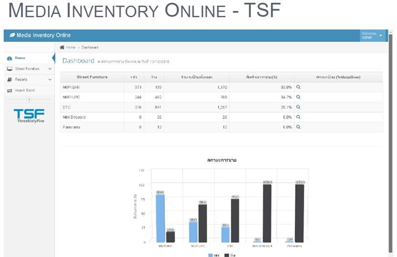Click the dark Mini Billboard bar in the chart
The image size is (397, 257).
click(267, 213)
